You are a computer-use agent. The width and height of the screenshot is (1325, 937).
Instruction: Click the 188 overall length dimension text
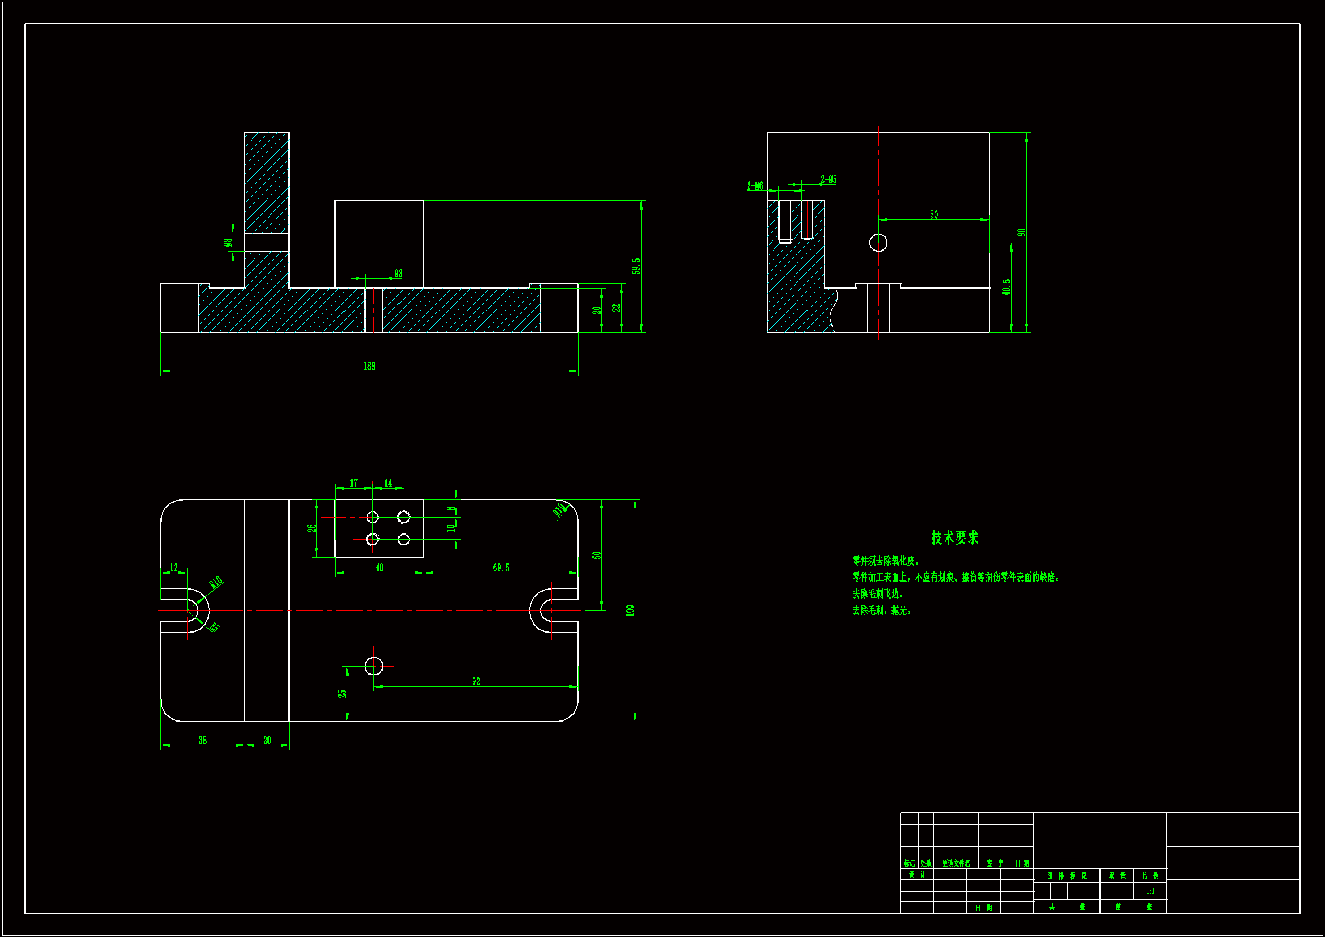point(369,366)
